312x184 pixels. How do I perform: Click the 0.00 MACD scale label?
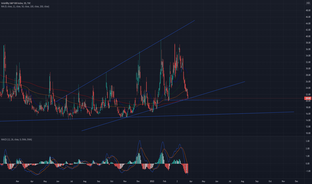click(308, 164)
